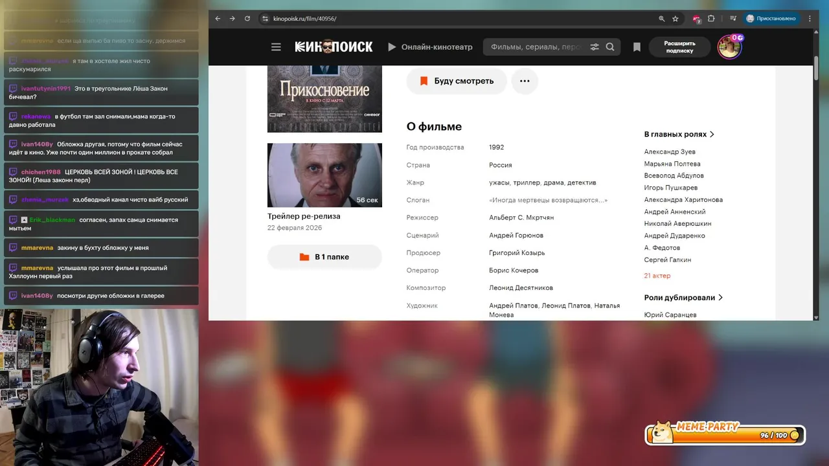The image size is (829, 466).
Task: Open artist Андрей Платов link
Action: pos(513,305)
